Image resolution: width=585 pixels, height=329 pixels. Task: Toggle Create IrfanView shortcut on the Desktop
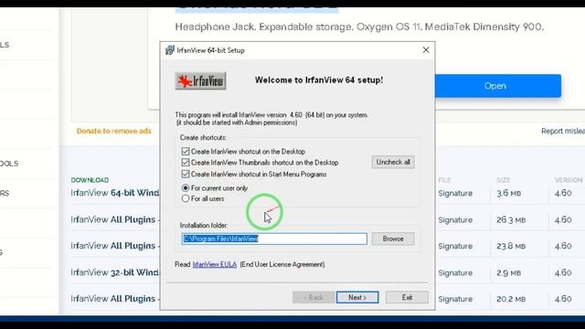click(x=186, y=152)
